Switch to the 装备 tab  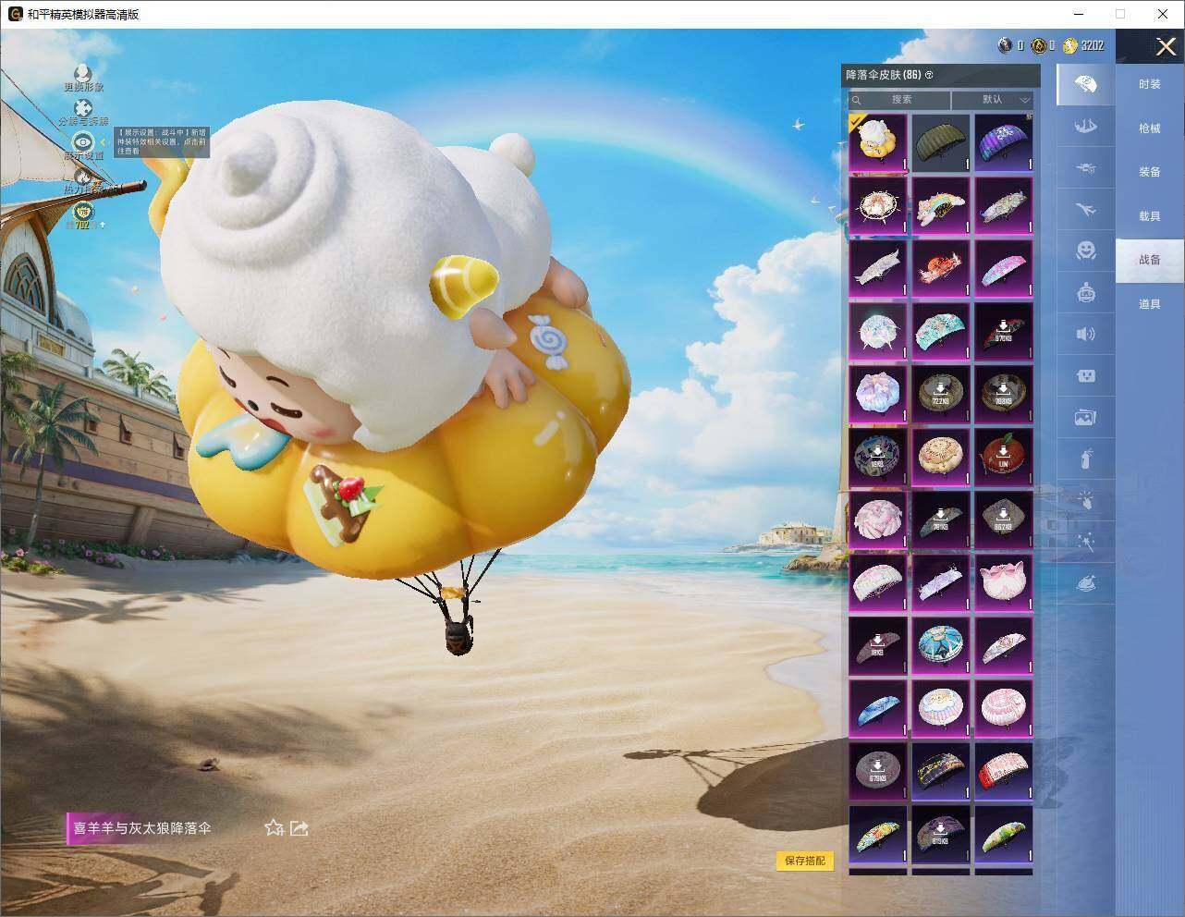pos(1150,172)
